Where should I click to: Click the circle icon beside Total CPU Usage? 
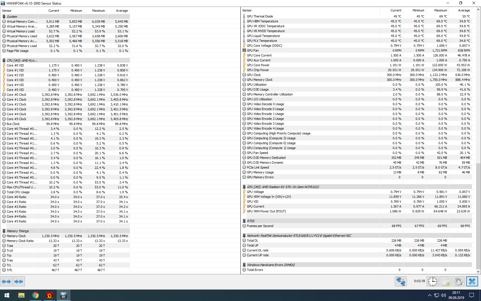[4, 192]
